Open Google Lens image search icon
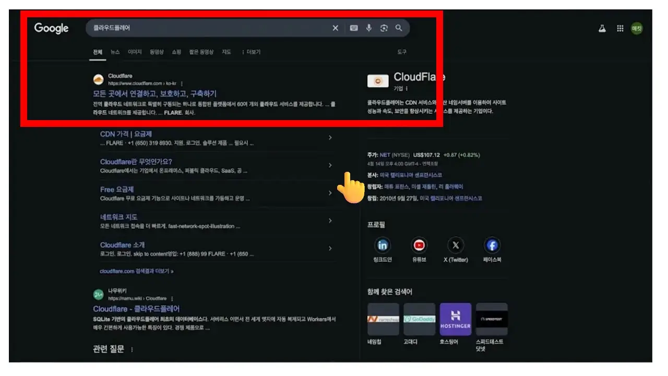This screenshot has width=668, height=376. click(x=384, y=28)
